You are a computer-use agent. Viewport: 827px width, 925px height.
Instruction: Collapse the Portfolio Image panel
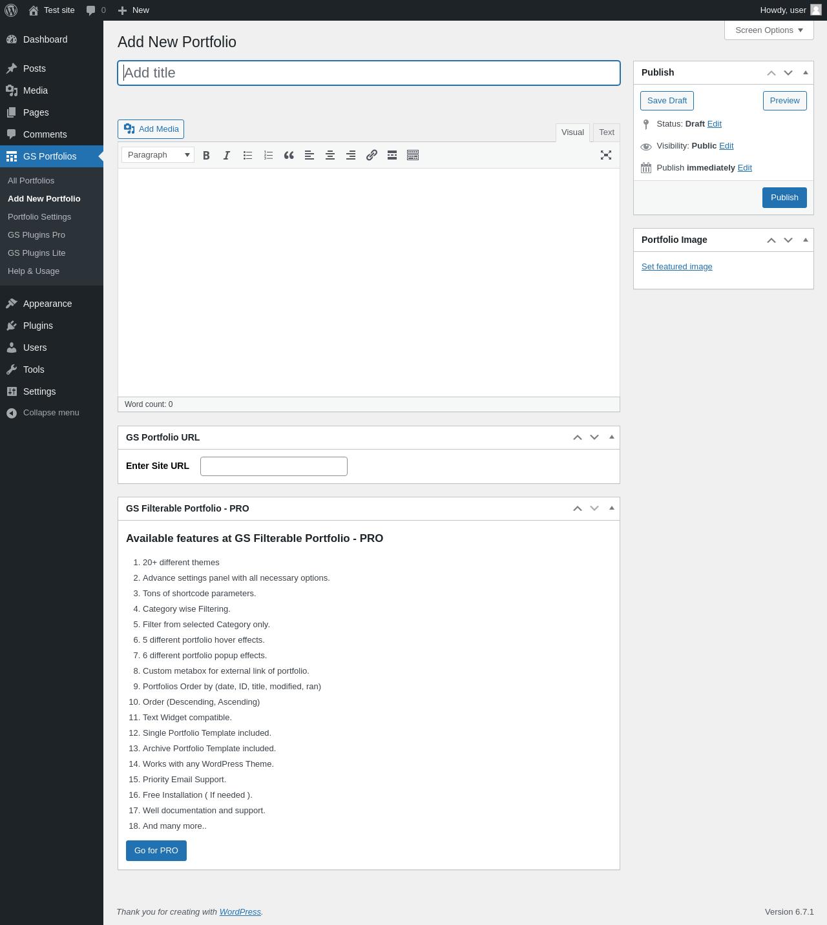coord(806,240)
